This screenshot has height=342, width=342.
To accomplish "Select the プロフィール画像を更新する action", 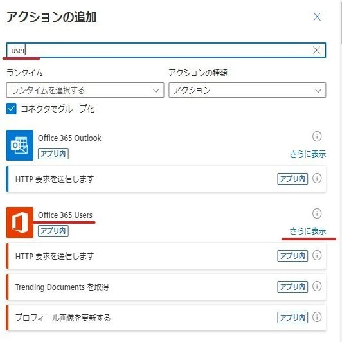I will point(166,318).
